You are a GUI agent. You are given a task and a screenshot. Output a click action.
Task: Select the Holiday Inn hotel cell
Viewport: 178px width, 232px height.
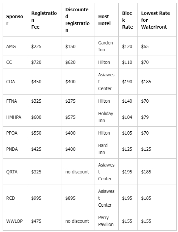(x=107, y=117)
